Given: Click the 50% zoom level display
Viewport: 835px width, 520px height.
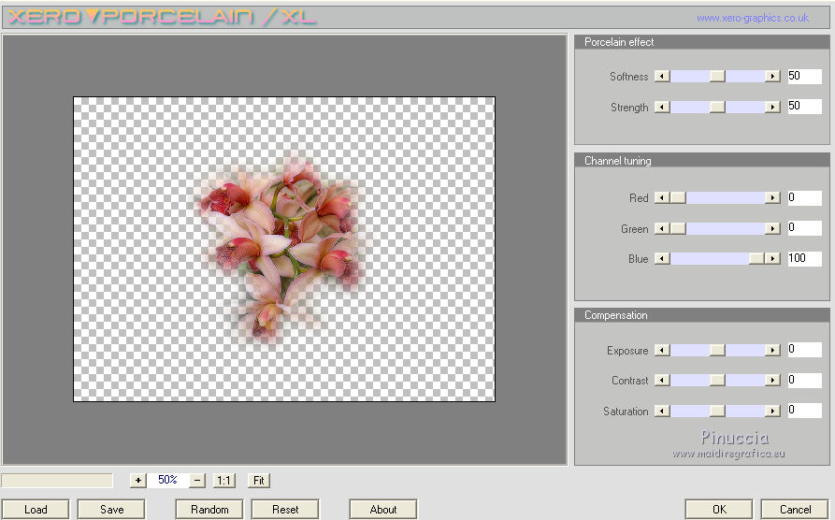Looking at the screenshot, I should pyautogui.click(x=167, y=480).
